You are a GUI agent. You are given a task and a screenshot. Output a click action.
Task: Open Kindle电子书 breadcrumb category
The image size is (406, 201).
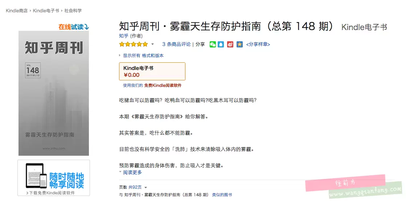[x=46, y=11]
